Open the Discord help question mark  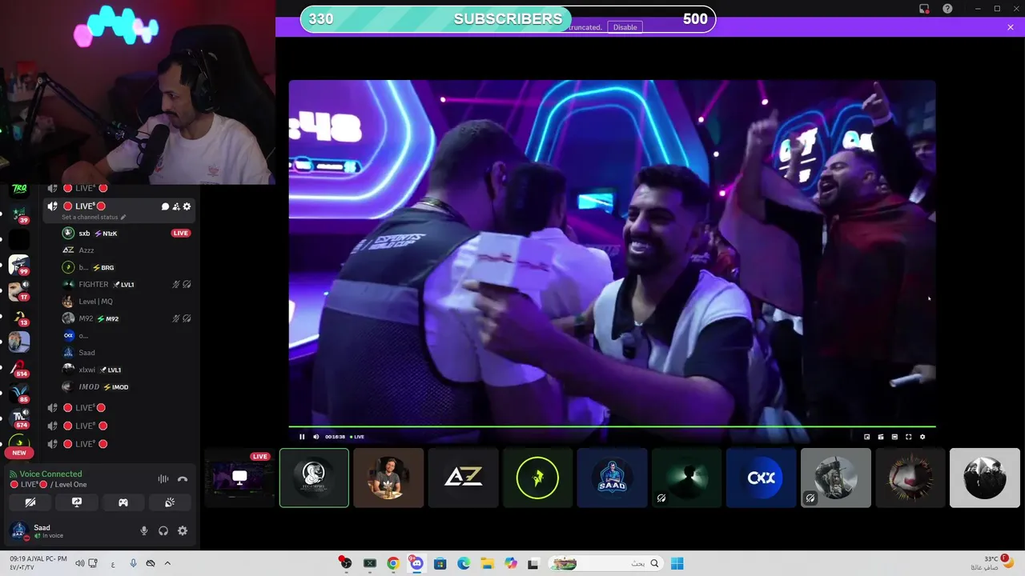click(948, 9)
